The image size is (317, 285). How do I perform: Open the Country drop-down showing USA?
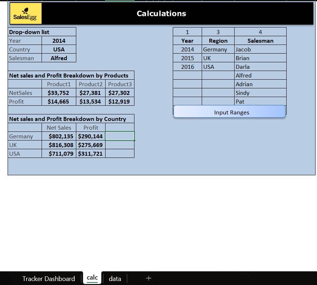(x=59, y=50)
